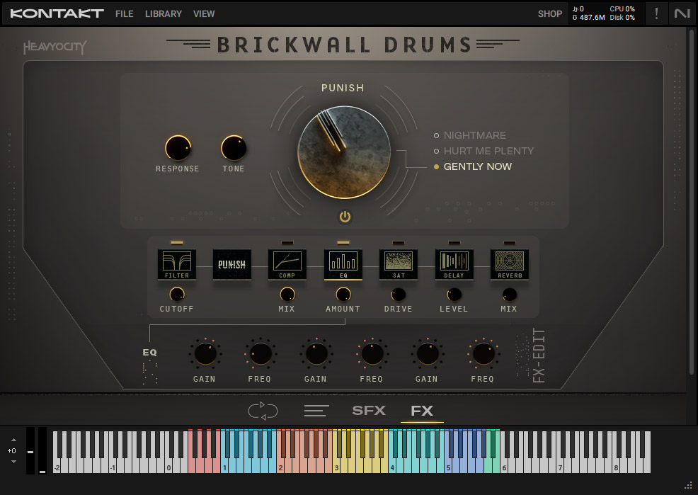
Task: Toggle the SAT on/off indicator
Action: click(x=399, y=243)
